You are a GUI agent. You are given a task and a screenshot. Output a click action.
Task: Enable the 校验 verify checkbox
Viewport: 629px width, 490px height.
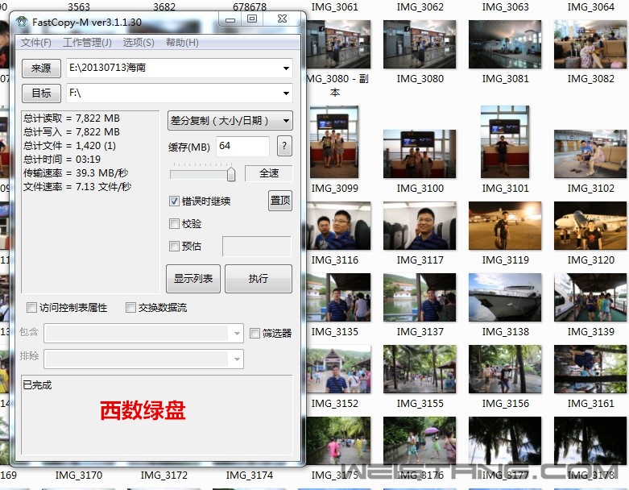coord(174,223)
